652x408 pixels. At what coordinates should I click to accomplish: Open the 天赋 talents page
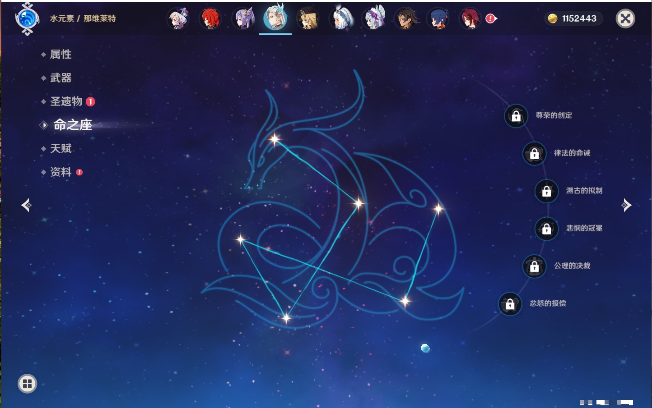[61, 148]
